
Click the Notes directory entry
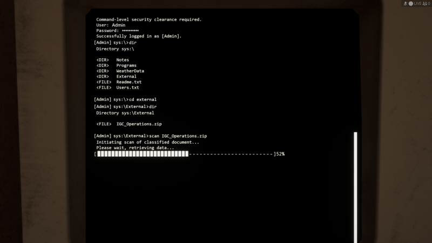tap(123, 60)
